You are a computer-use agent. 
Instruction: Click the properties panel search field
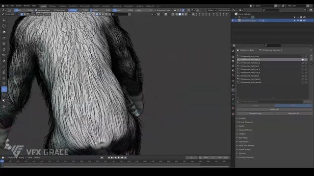coord(272,45)
